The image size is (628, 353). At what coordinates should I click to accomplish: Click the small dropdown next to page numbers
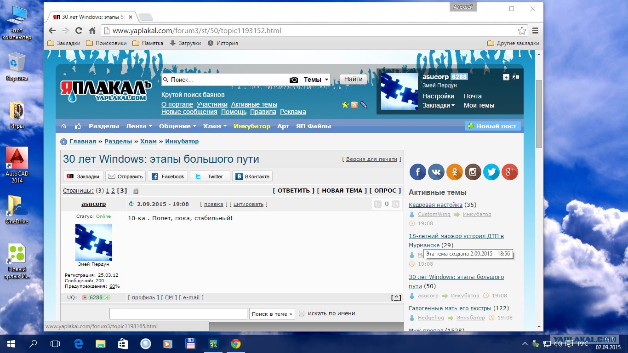[136, 191]
